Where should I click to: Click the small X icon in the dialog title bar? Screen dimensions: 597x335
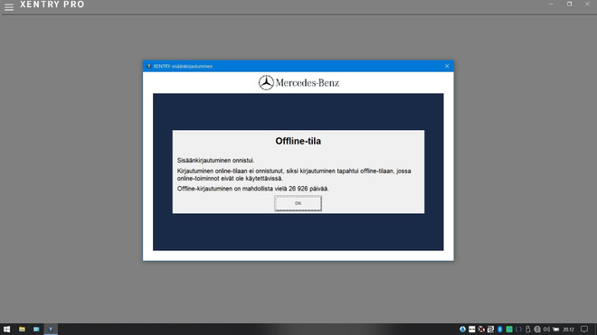(149, 66)
